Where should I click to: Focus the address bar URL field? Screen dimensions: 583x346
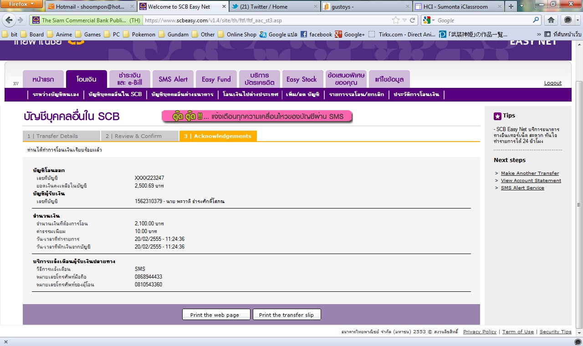266,20
